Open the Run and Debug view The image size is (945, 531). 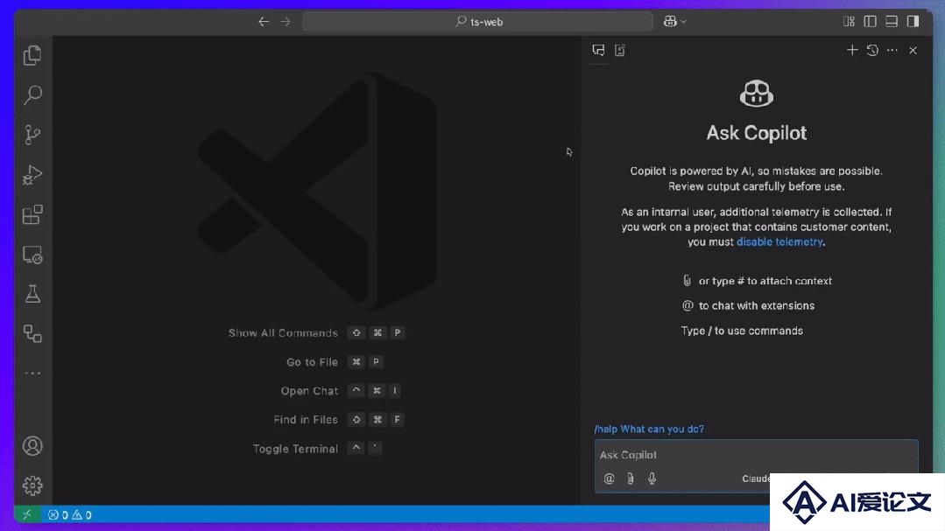(x=32, y=175)
